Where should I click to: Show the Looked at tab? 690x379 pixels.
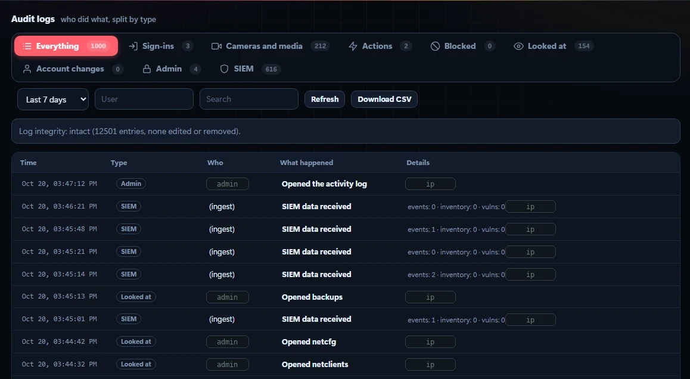(x=554, y=46)
